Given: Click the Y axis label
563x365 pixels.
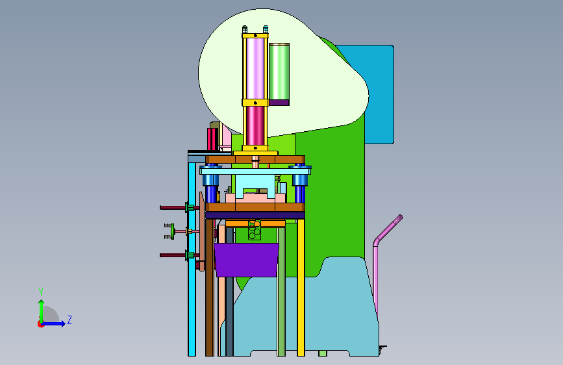Looking at the screenshot, I should (41, 292).
